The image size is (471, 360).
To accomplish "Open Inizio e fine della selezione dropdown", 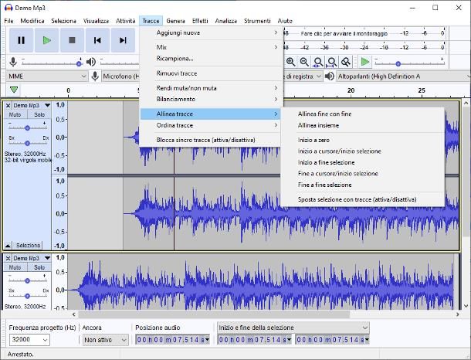I will coord(293,328).
